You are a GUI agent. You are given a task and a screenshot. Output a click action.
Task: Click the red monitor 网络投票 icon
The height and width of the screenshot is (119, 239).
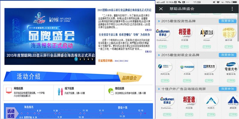(x=9, y=91)
